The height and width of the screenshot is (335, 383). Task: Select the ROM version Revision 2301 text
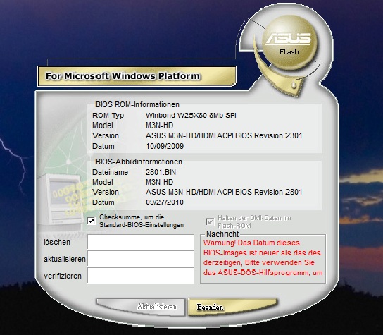[224, 135]
